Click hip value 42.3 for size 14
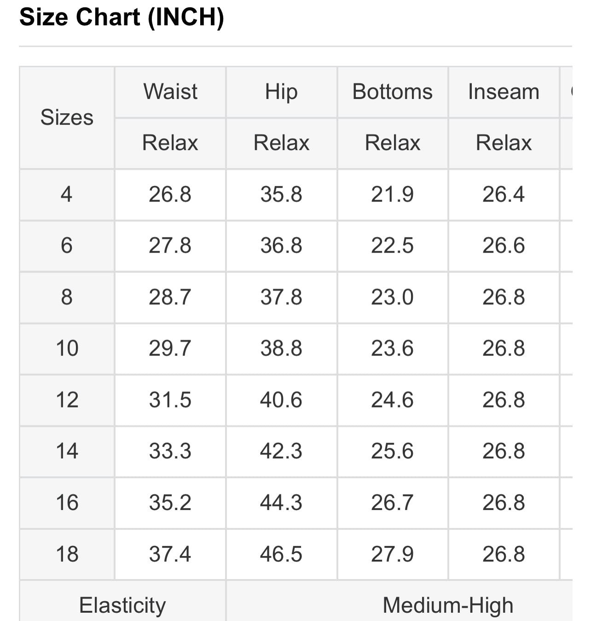Image resolution: width=591 pixels, height=621 pixels. click(x=281, y=451)
